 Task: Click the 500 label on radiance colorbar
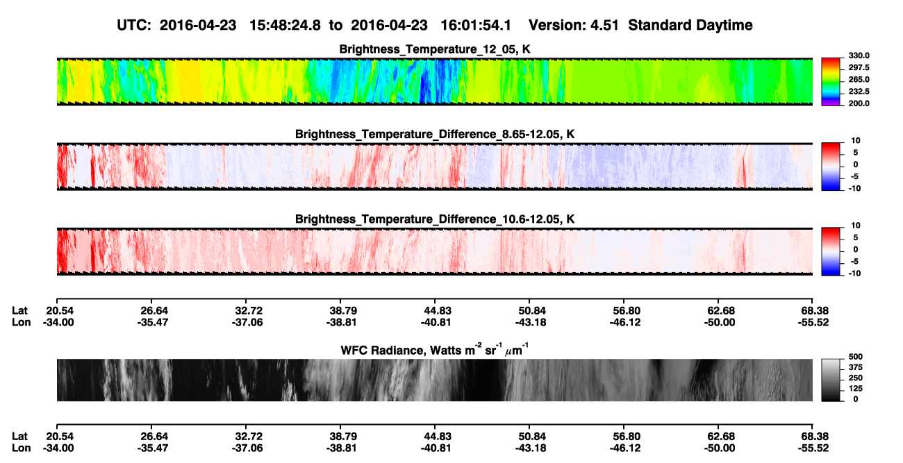click(x=855, y=357)
